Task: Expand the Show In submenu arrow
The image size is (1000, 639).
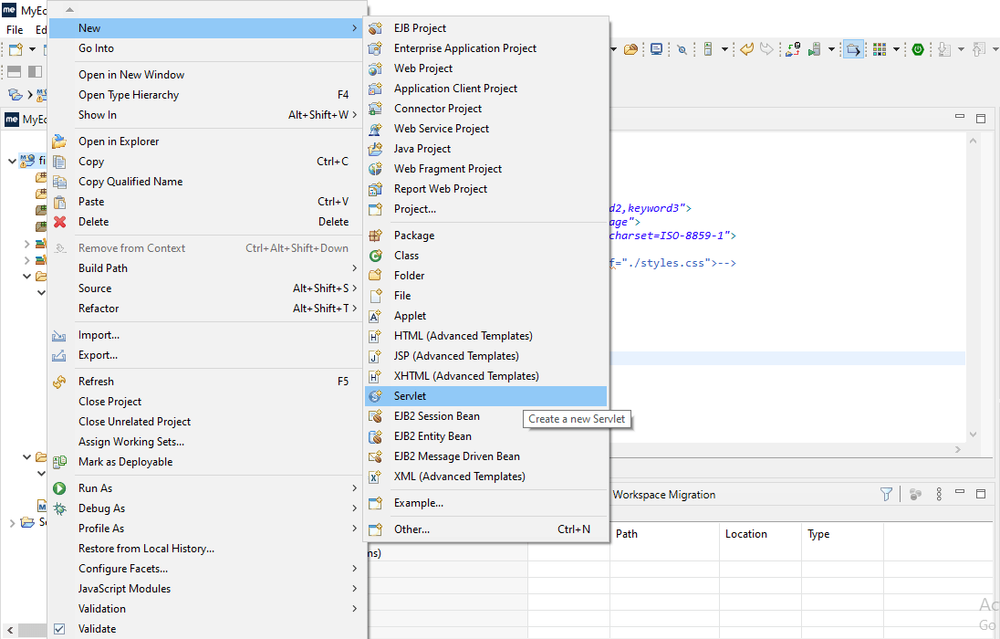Action: pos(355,115)
